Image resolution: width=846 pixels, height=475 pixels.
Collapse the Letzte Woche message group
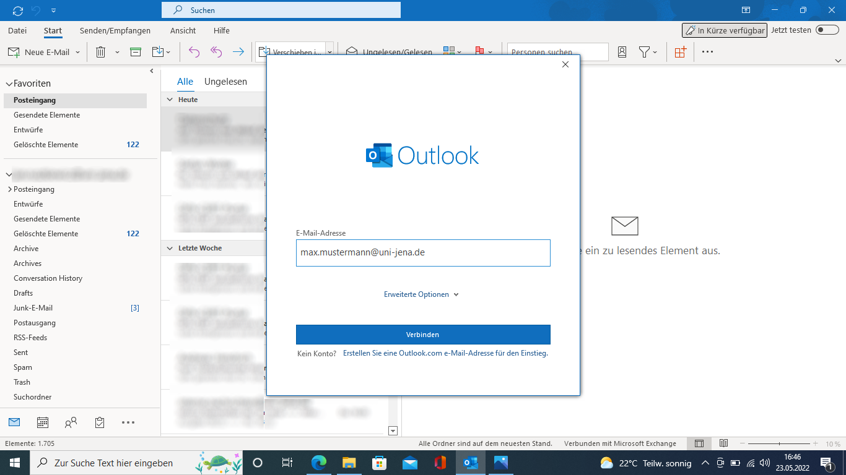coord(170,248)
